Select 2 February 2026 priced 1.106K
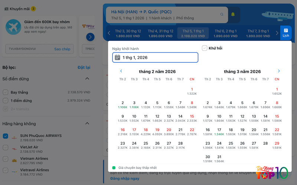Screen dimensions: 297x185 coord(123,105)
